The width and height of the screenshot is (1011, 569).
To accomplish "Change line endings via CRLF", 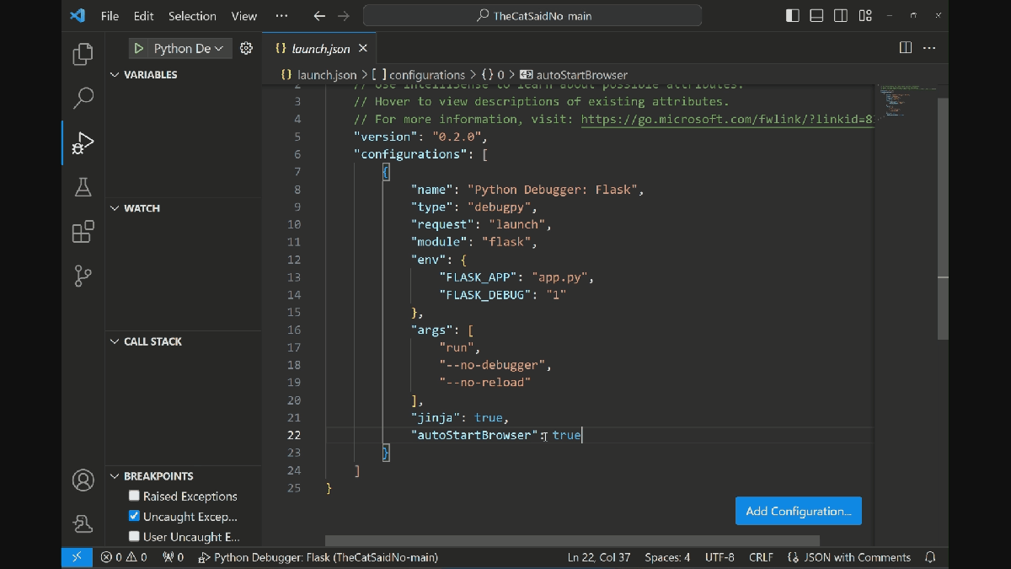I will tap(761, 557).
